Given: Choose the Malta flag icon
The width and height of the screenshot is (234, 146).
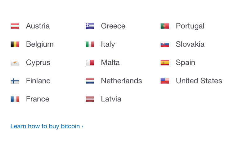Looking at the screenshot, I should point(90,62).
